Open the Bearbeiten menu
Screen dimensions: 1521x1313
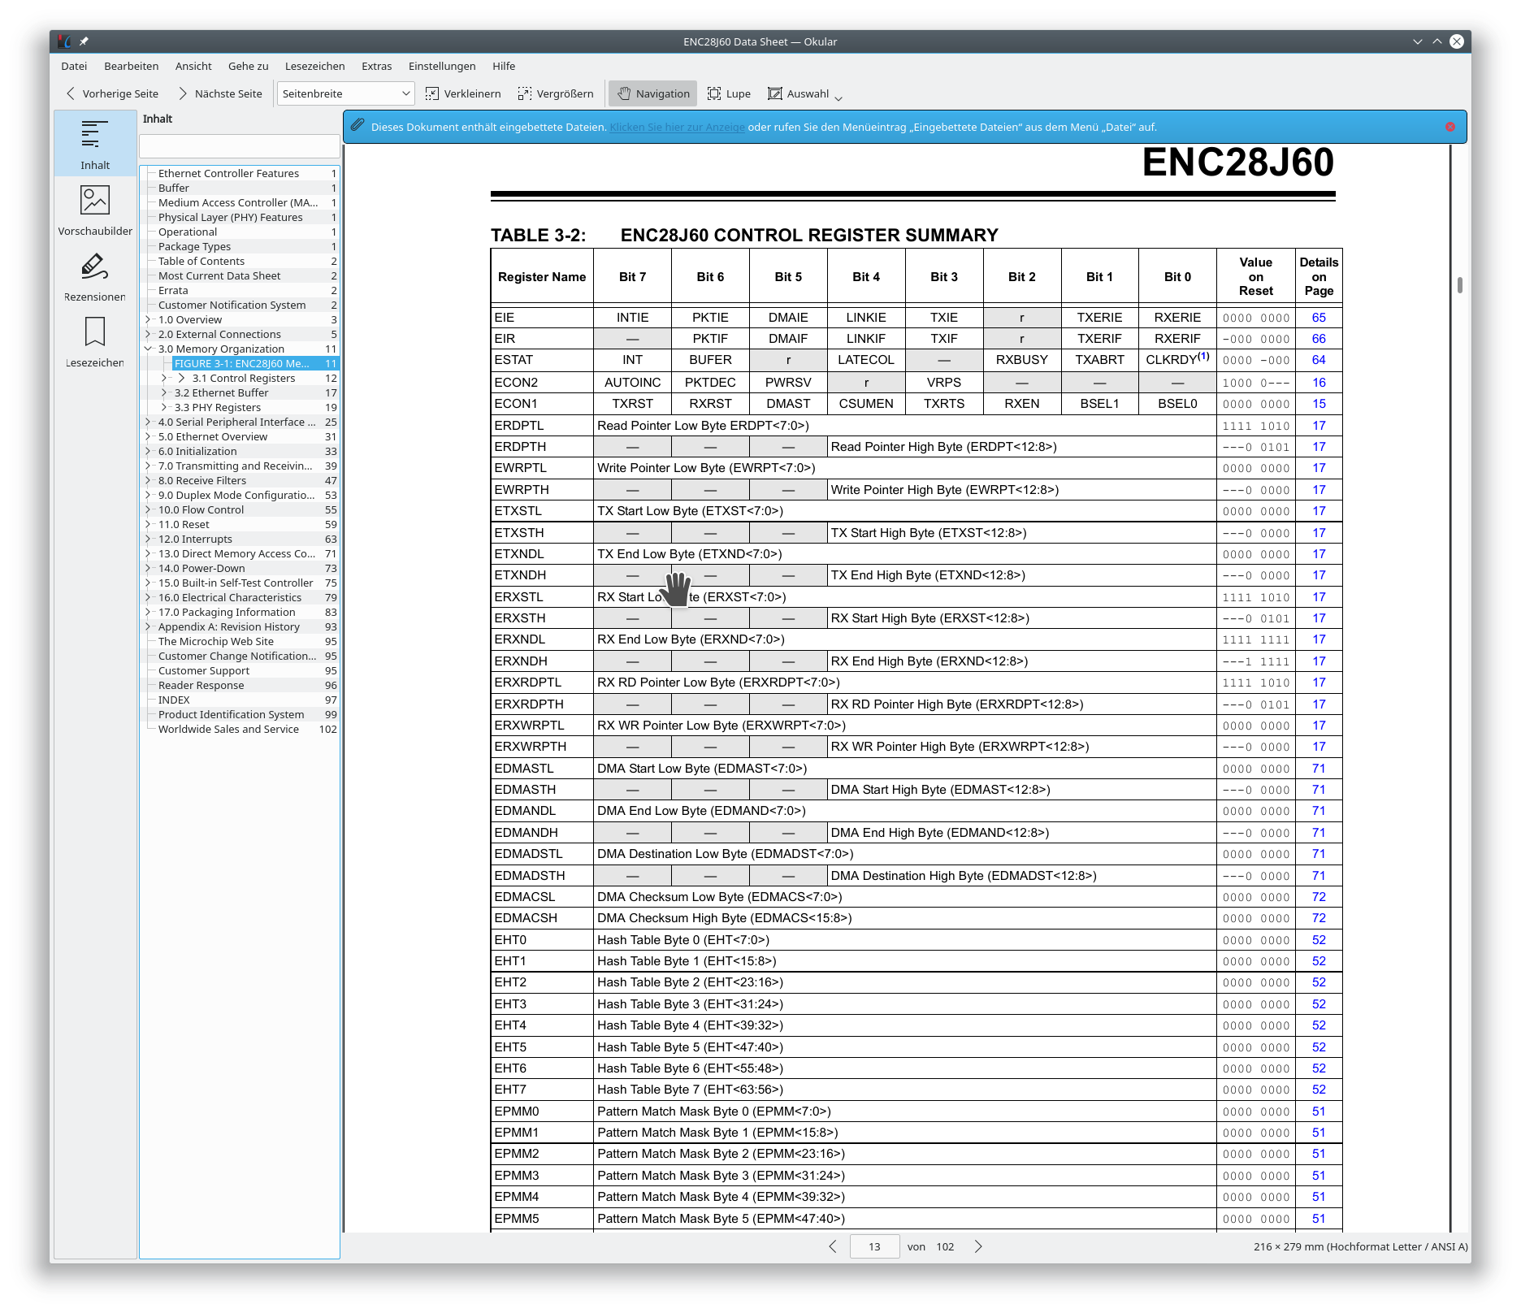[131, 66]
